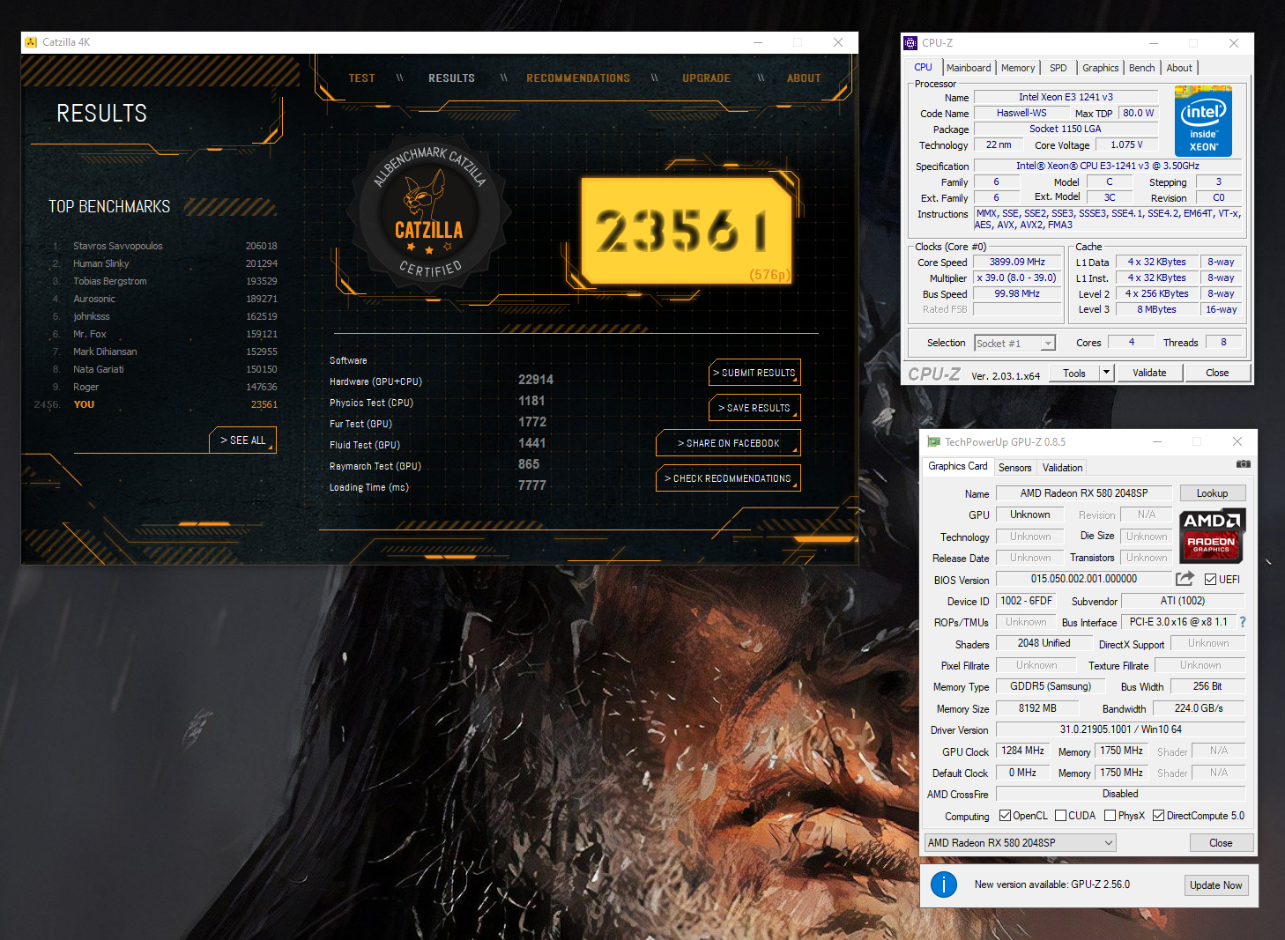Image resolution: width=1285 pixels, height=940 pixels.
Task: Switch to the Bench tab in CPU-Z
Action: (x=1141, y=68)
